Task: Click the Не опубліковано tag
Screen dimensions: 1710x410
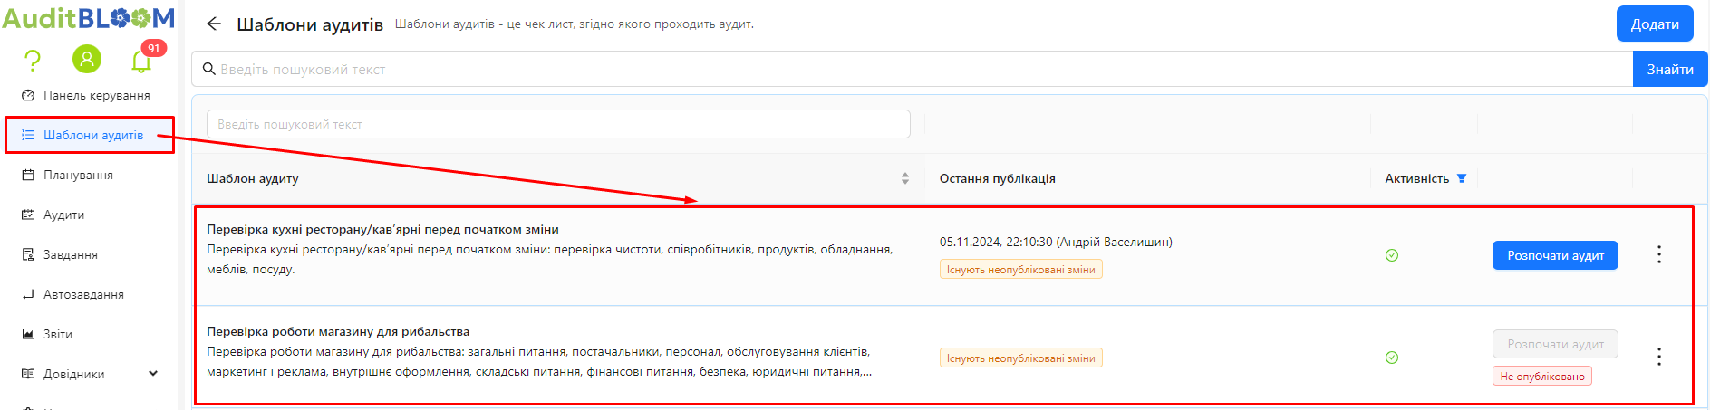Action: (1542, 376)
